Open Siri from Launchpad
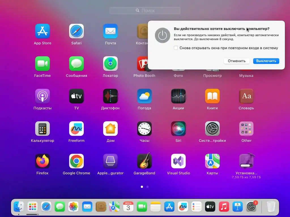 [178, 129]
